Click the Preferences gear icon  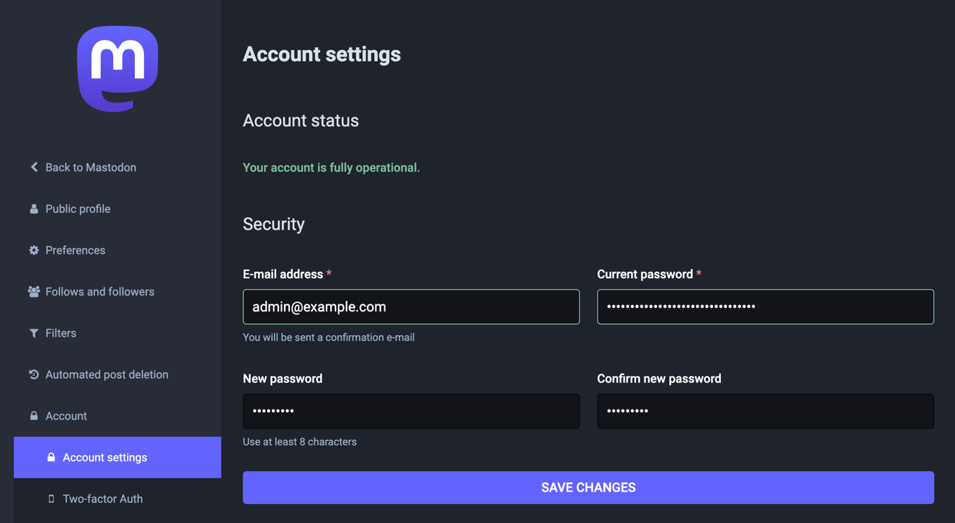tap(34, 250)
